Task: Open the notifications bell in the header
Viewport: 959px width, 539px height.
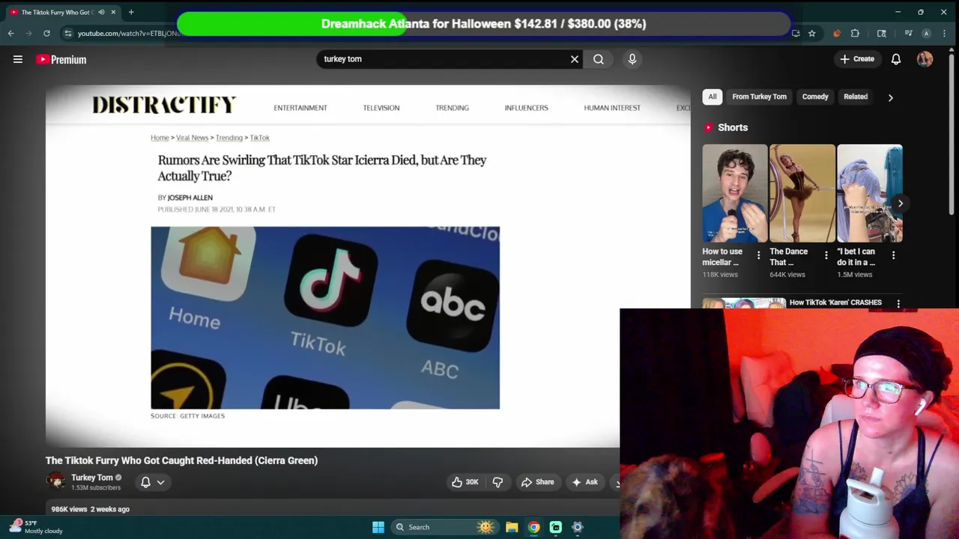Action: point(896,59)
